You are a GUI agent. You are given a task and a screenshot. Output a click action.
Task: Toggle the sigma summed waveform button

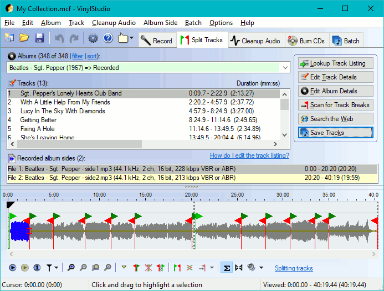coord(226,268)
